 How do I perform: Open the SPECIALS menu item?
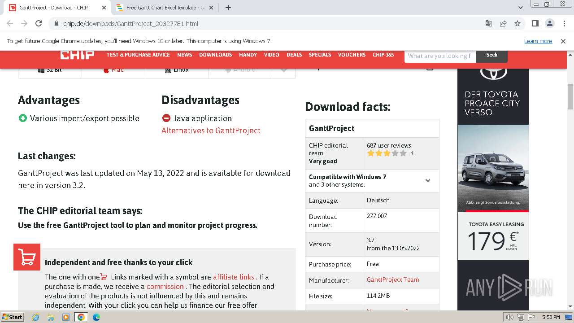(320, 55)
